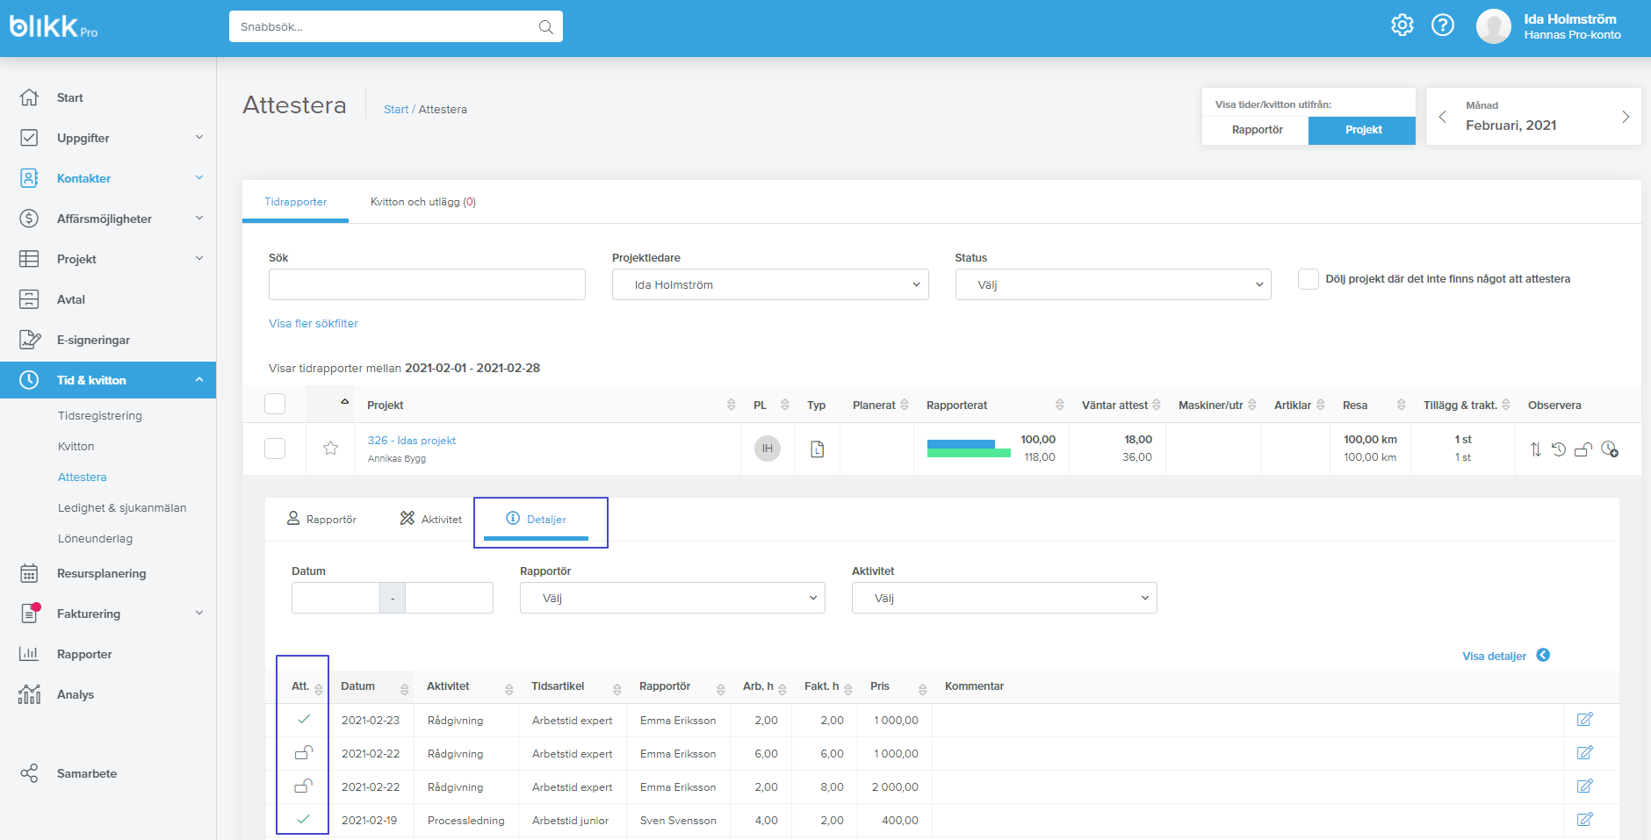Image resolution: width=1651 pixels, height=840 pixels.
Task: Go to previous month arrow
Action: point(1442,117)
